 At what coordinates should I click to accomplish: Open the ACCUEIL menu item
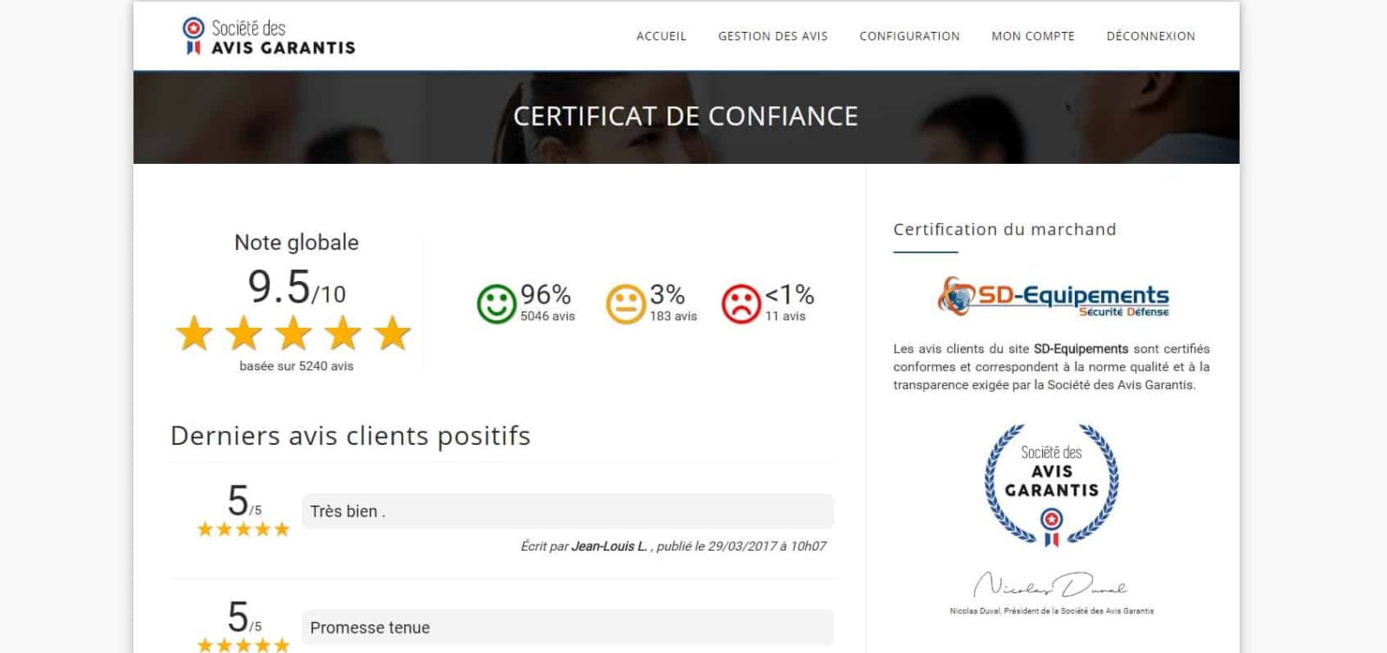[661, 36]
